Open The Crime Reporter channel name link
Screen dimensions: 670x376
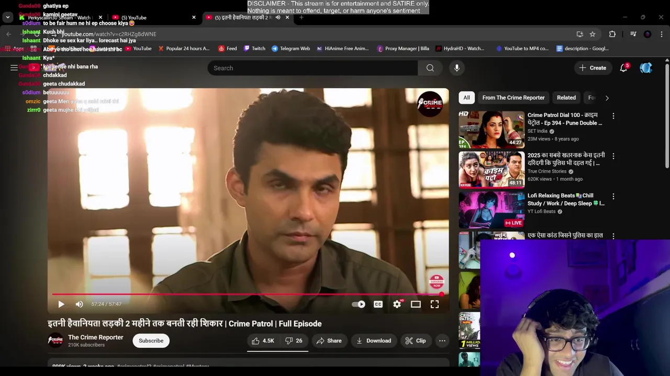click(x=96, y=337)
